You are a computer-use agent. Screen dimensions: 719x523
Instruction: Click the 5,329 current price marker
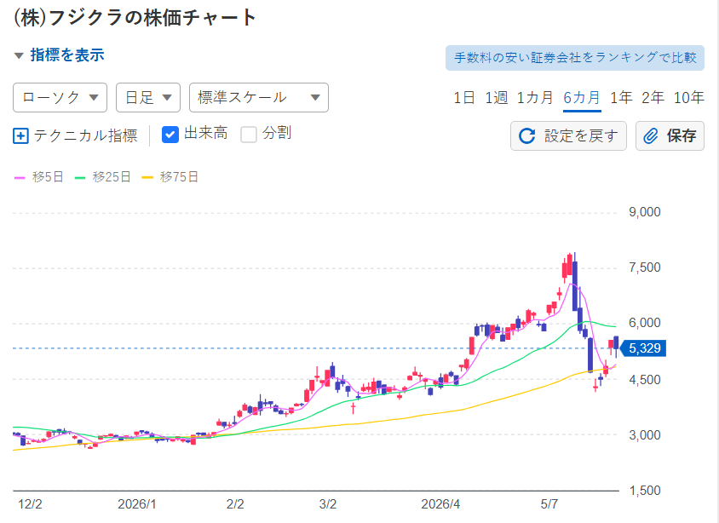point(642,348)
